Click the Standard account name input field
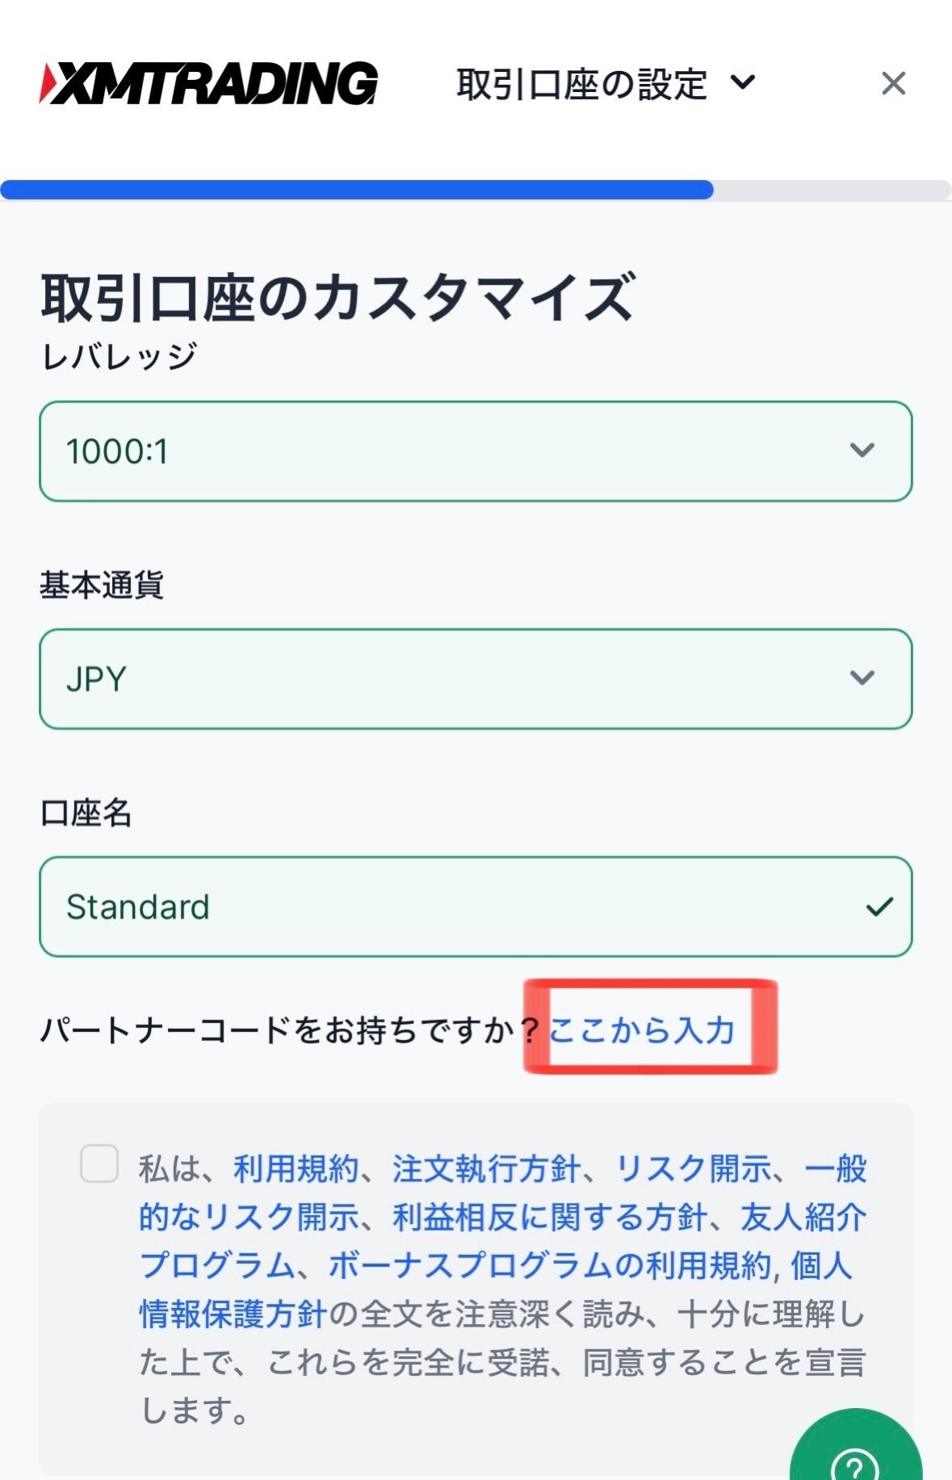 coord(404,908)
